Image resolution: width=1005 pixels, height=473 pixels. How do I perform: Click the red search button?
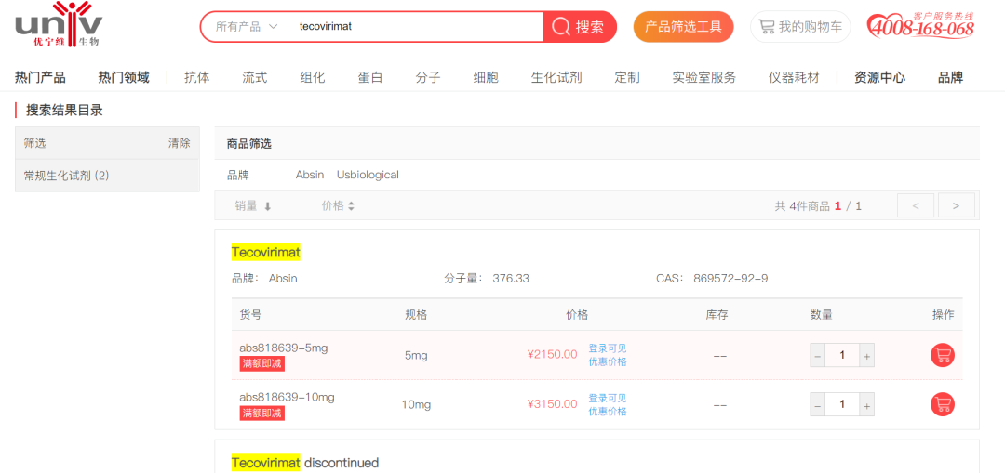tap(579, 27)
